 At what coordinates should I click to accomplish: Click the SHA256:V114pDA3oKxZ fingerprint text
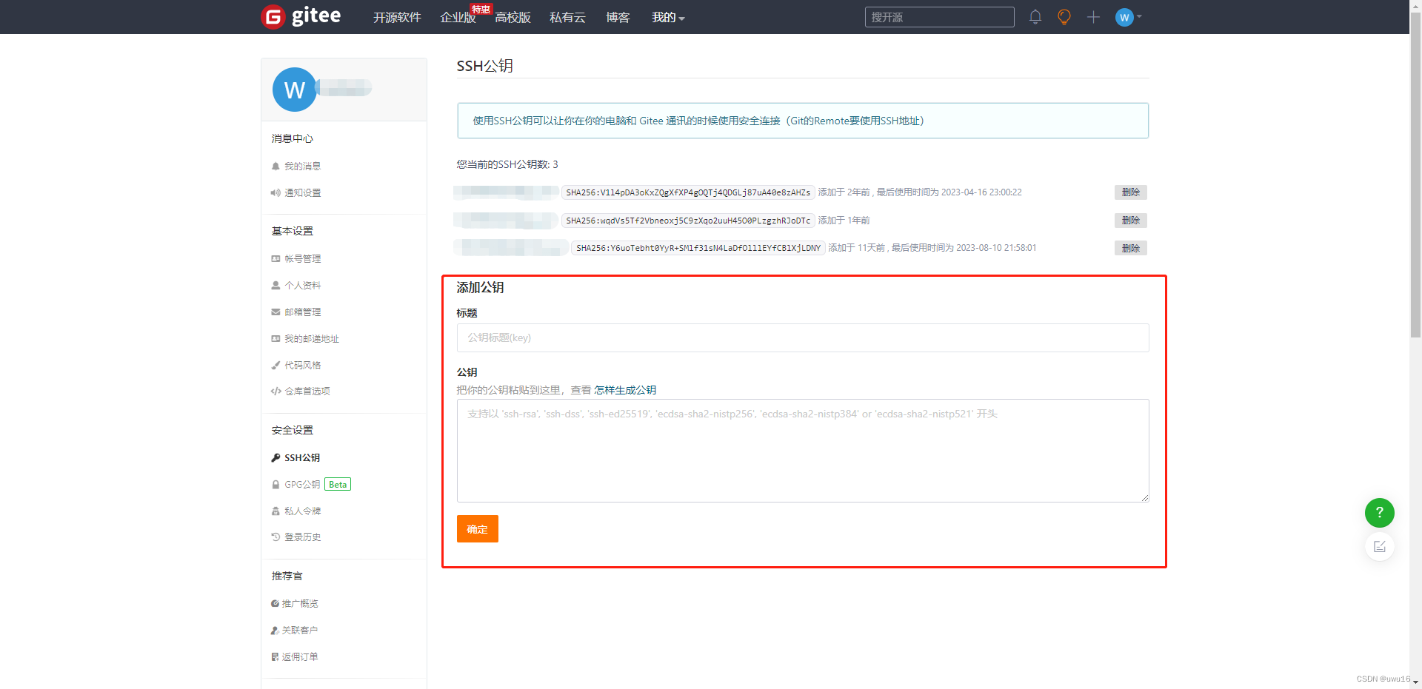(x=688, y=192)
